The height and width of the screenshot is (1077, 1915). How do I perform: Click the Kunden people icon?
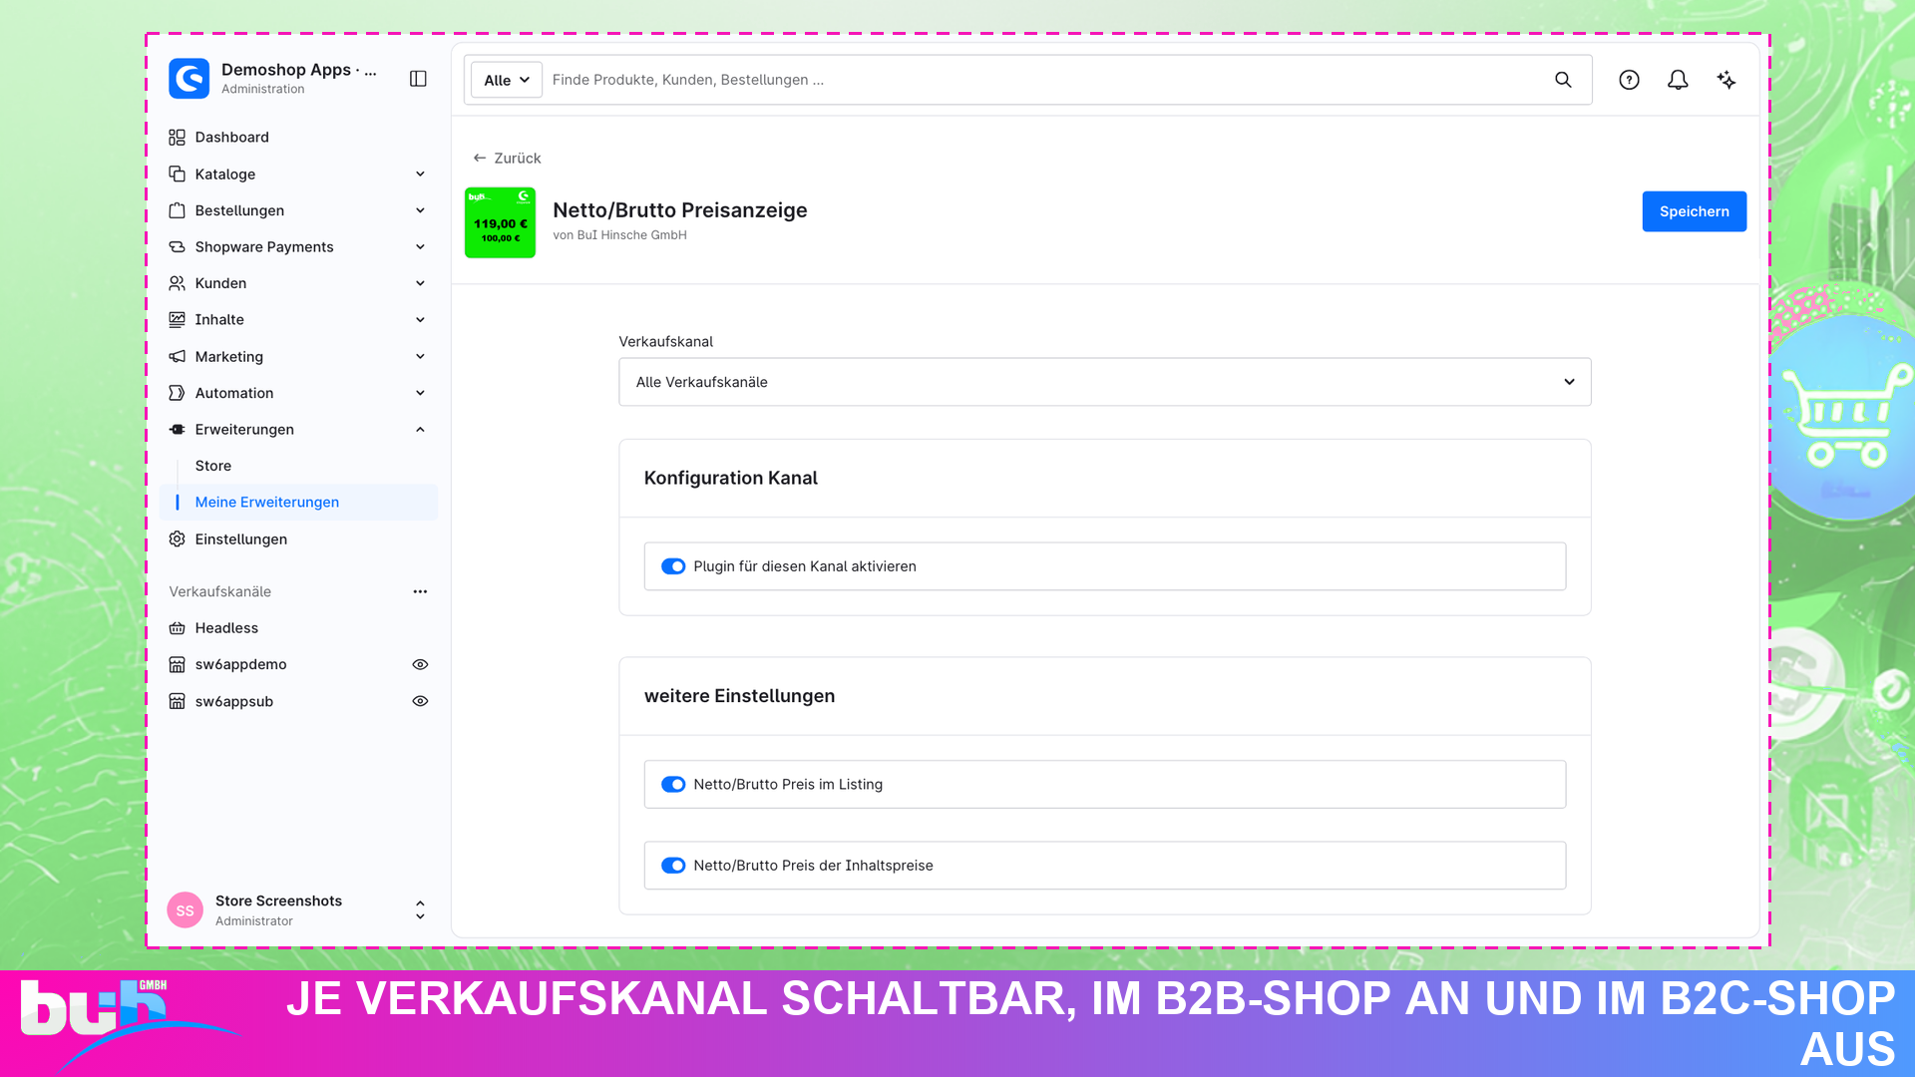pos(177,283)
